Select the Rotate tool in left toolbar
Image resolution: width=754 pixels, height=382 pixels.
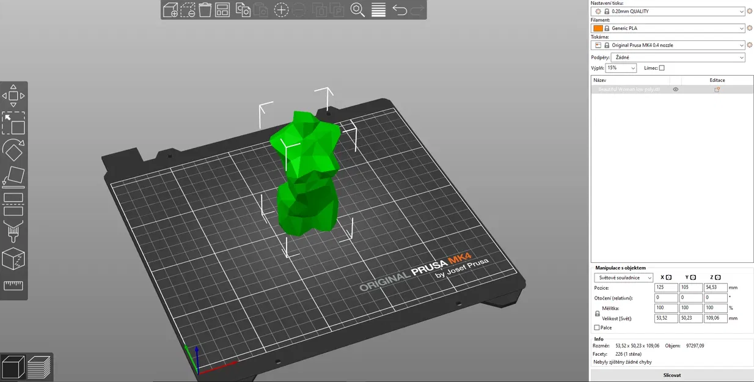(13, 150)
